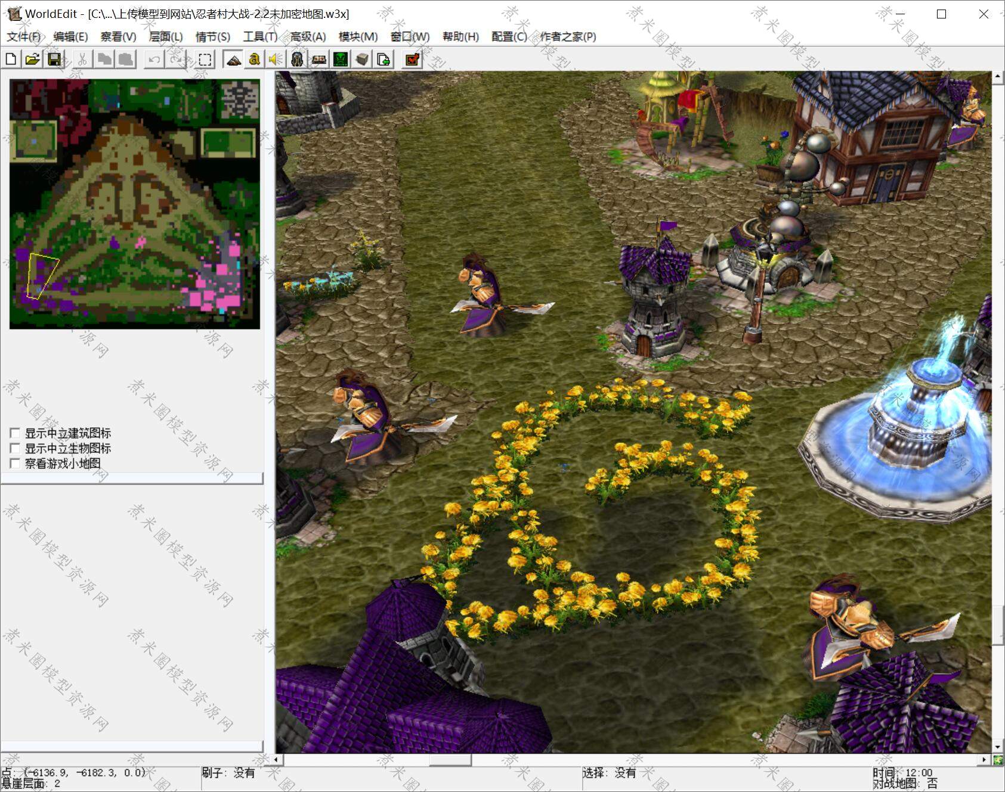Open the 工具(T) menu
This screenshot has height=792, width=1005.
[260, 36]
